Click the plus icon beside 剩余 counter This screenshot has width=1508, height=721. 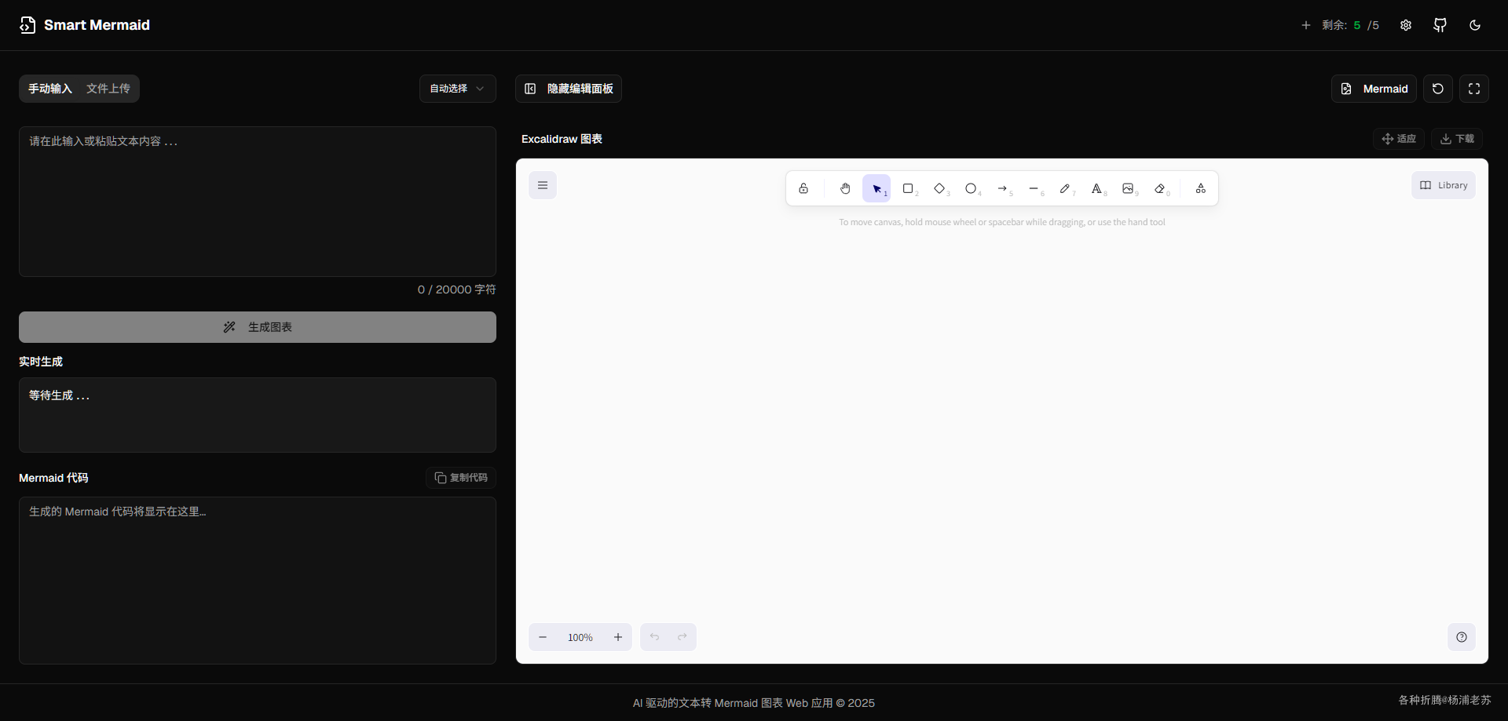click(x=1306, y=25)
